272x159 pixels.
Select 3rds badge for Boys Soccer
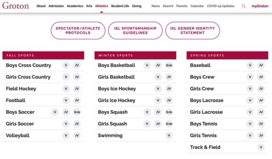coord(77,112)
